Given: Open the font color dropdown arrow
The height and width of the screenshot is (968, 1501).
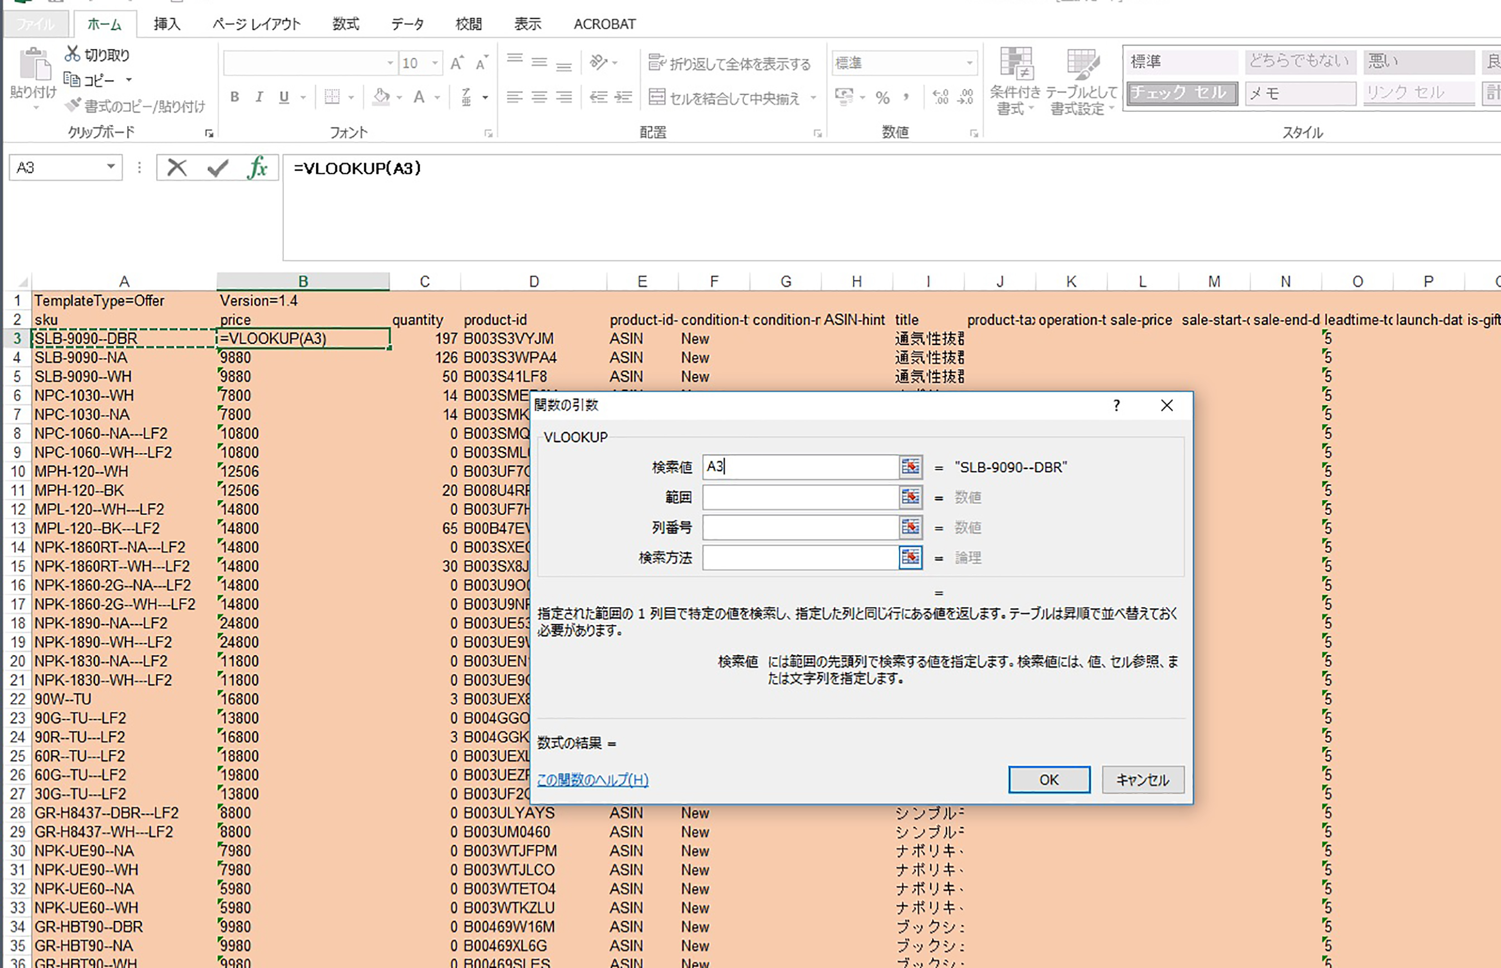Looking at the screenshot, I should (437, 97).
